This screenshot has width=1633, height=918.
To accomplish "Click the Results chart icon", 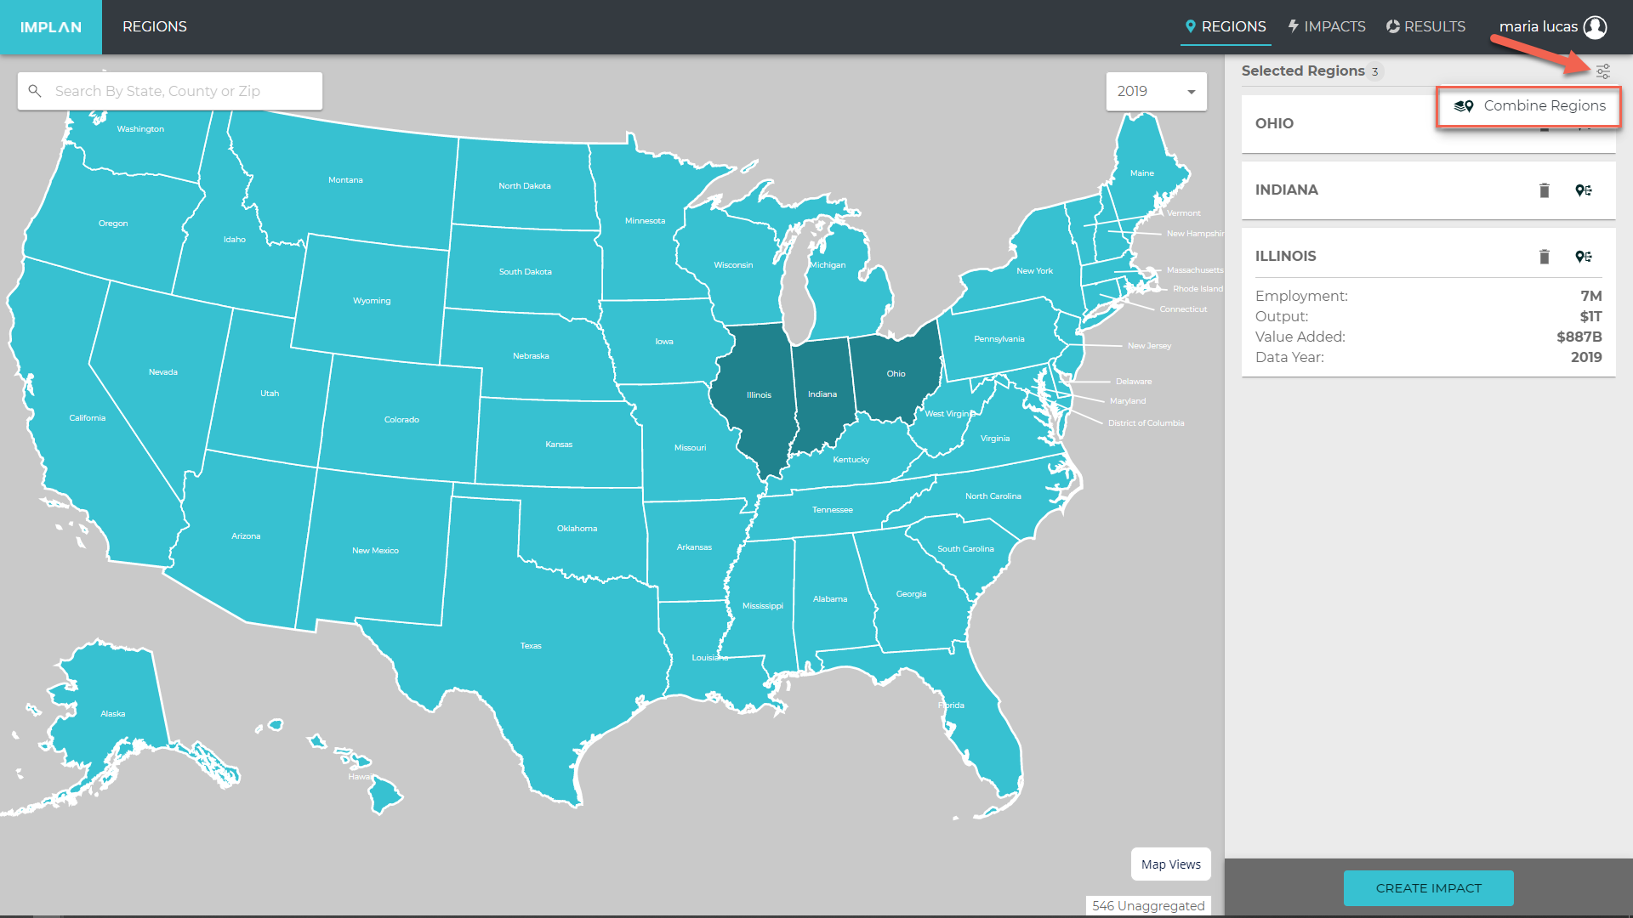I will point(1393,26).
